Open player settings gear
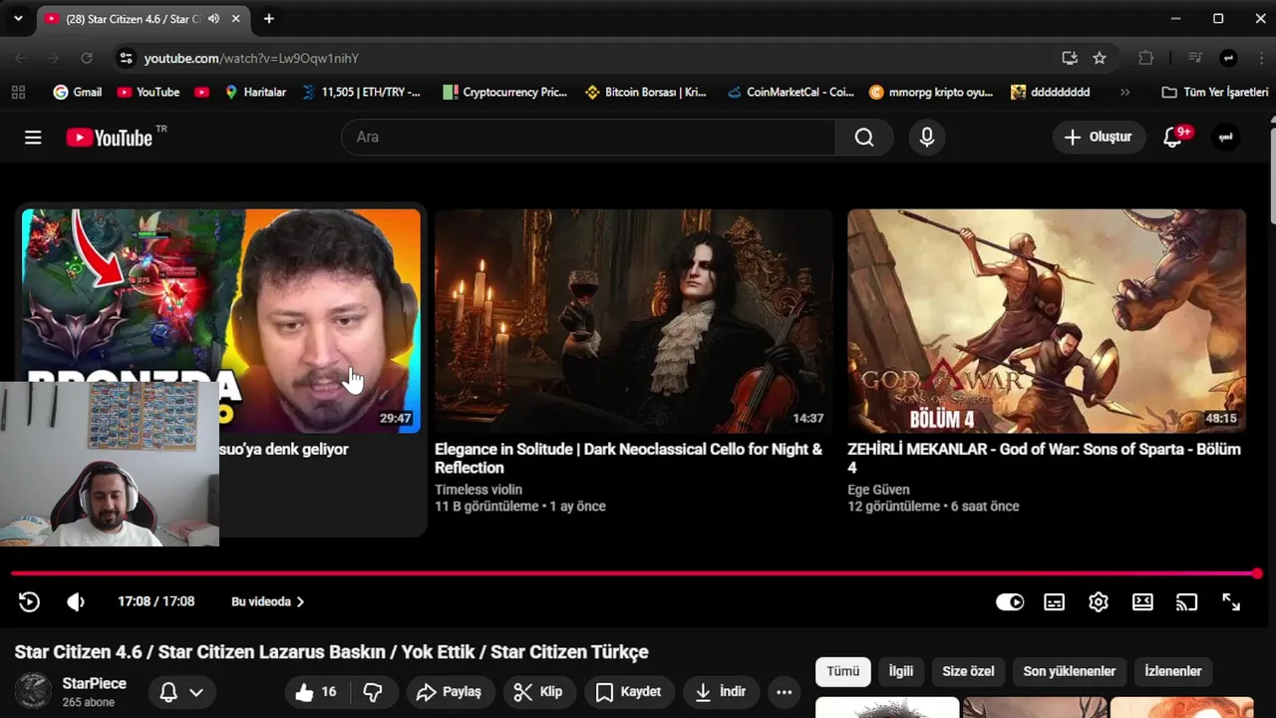This screenshot has width=1276, height=718. pos(1099,601)
